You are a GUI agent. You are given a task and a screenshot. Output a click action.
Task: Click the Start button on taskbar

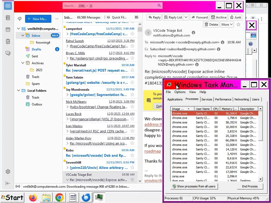(12, 197)
